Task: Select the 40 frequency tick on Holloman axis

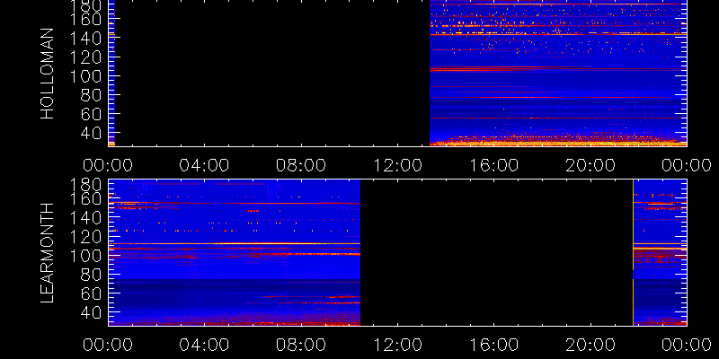Action: [x=92, y=133]
